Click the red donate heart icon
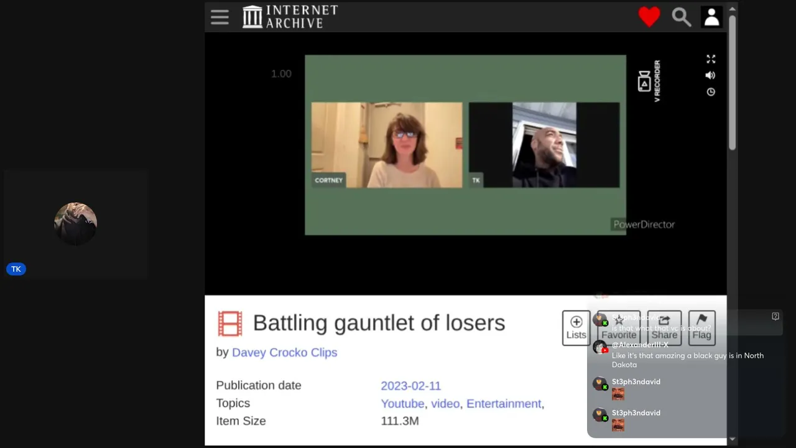Viewport: 796px width, 448px height. [649, 17]
